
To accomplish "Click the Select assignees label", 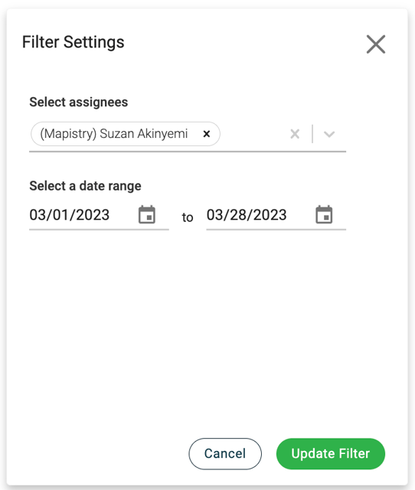I will [x=78, y=102].
